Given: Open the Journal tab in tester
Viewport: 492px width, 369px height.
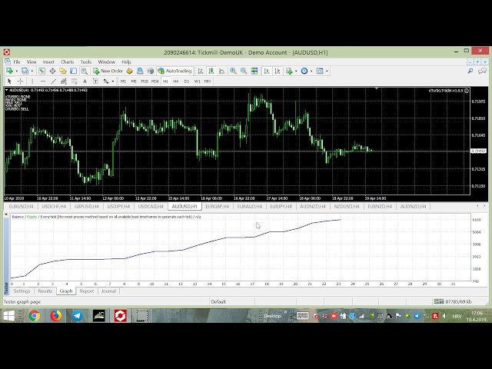Looking at the screenshot, I should pyautogui.click(x=108, y=291).
